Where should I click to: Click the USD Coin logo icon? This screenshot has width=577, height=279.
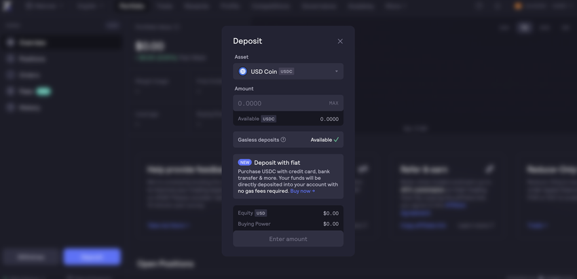(242, 71)
